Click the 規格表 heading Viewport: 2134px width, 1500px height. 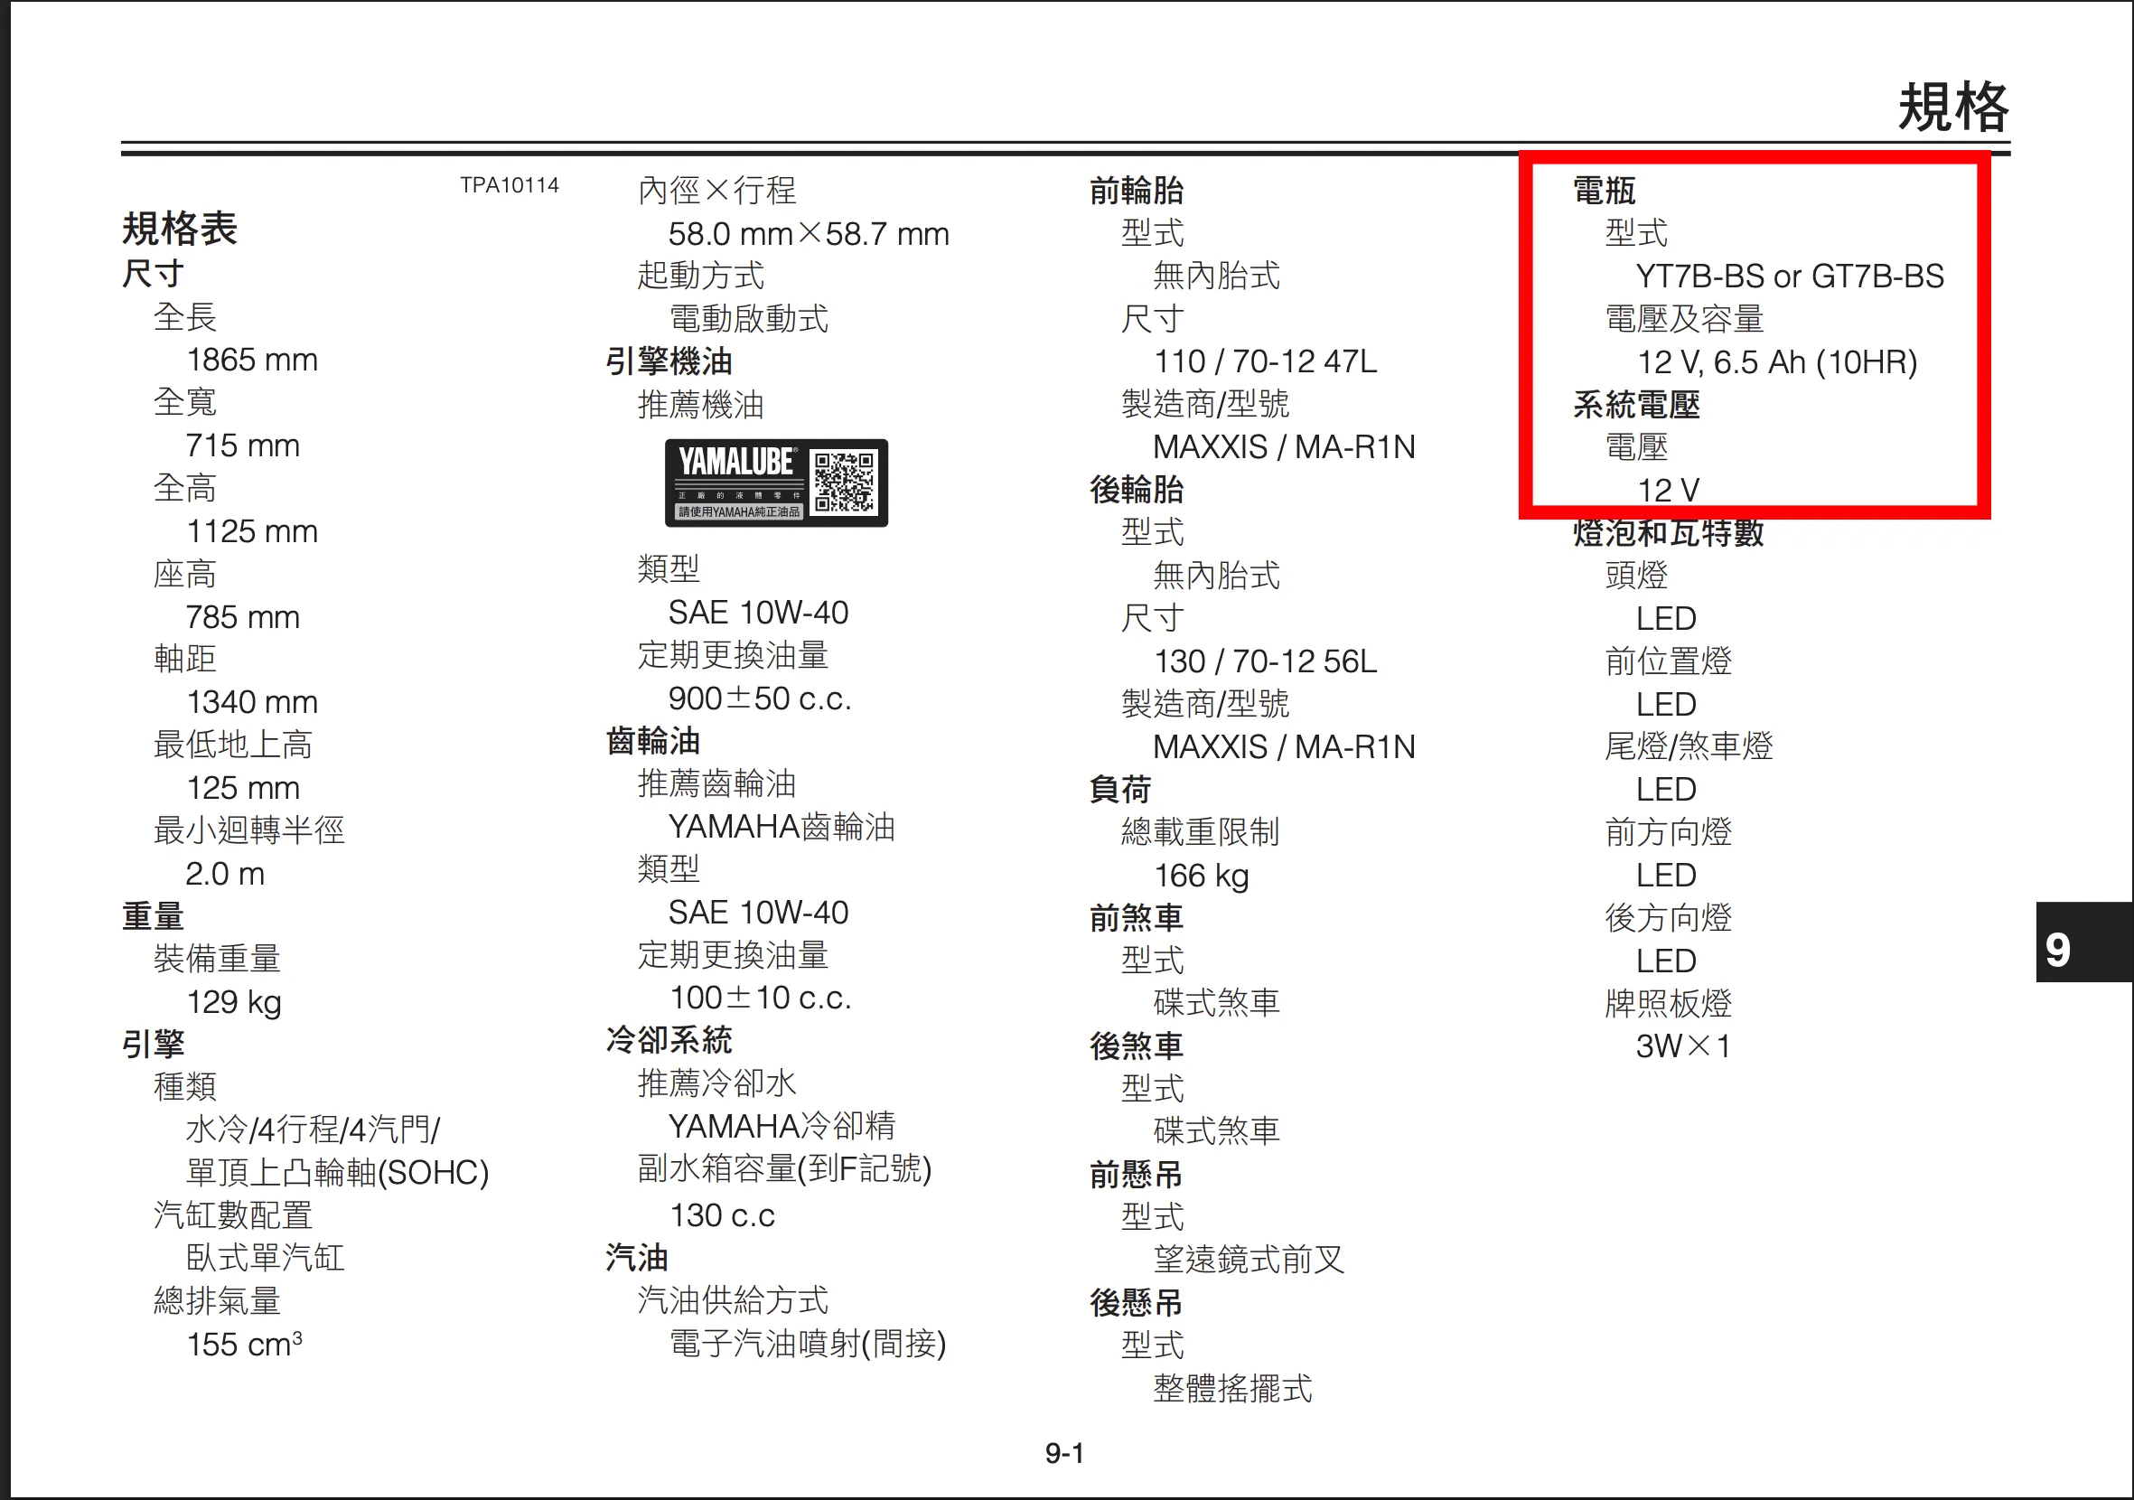(180, 229)
